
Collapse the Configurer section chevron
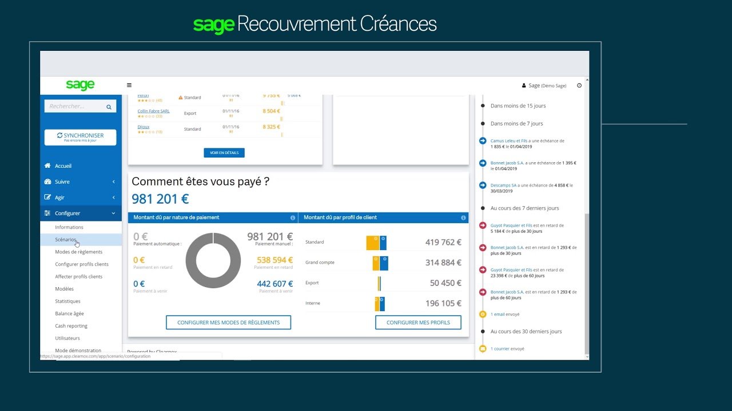(113, 213)
